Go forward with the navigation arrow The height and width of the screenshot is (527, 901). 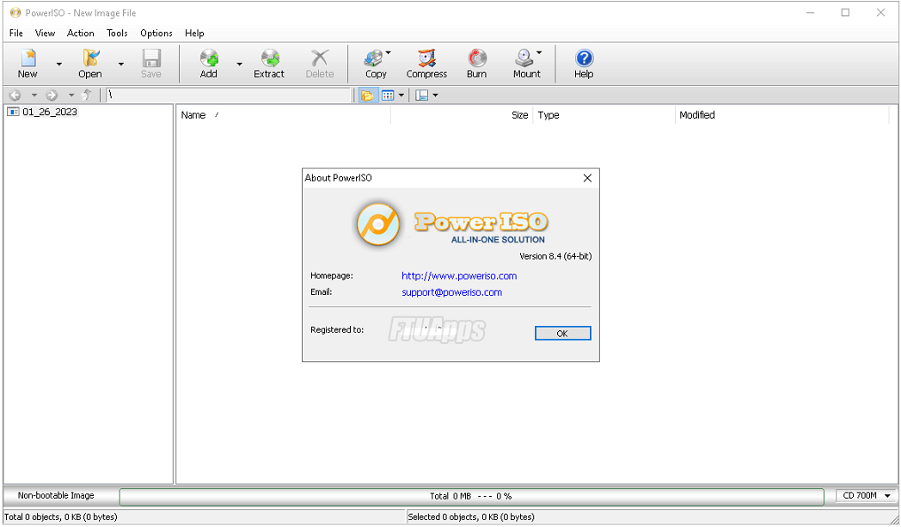tap(52, 95)
